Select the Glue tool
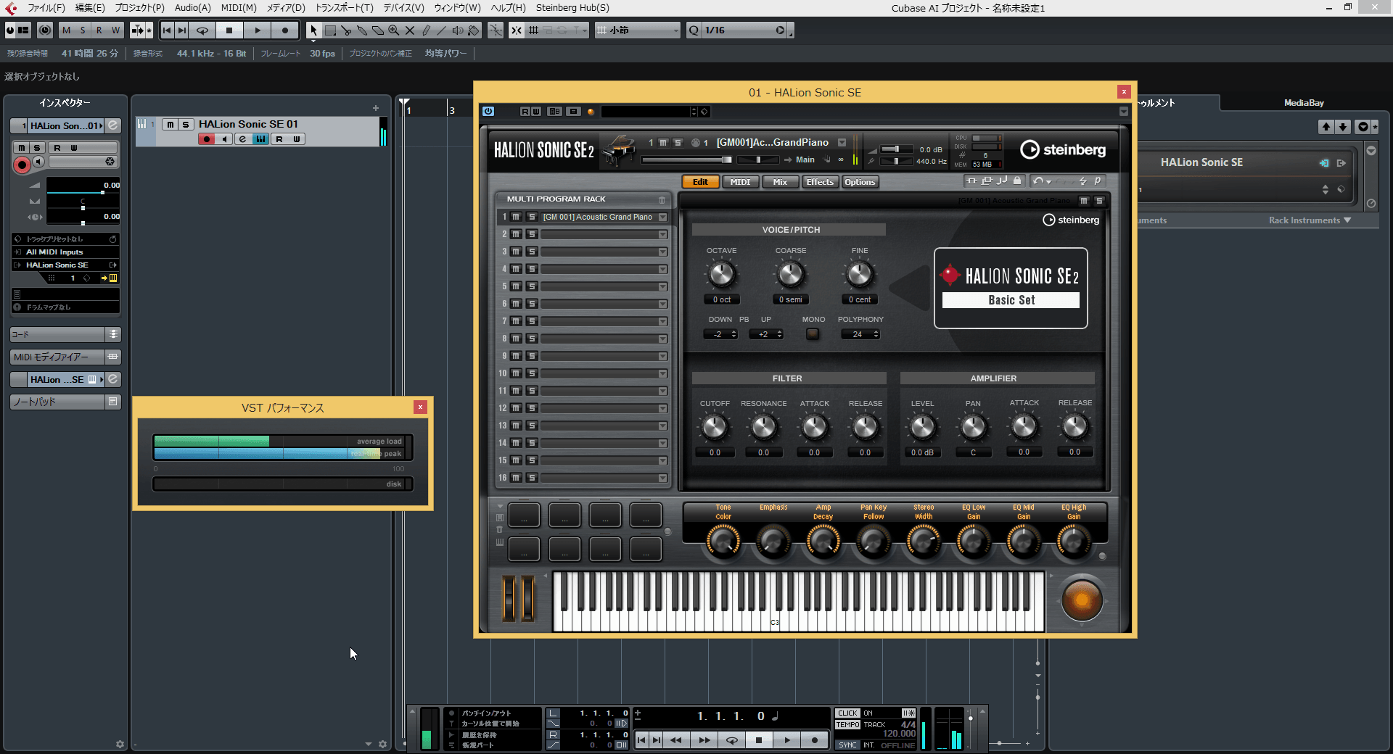 pos(362,30)
